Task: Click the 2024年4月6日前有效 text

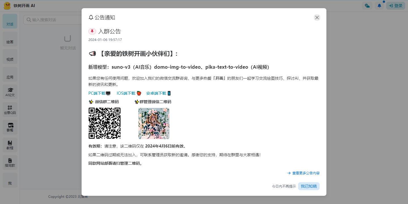Action: pos(164,146)
